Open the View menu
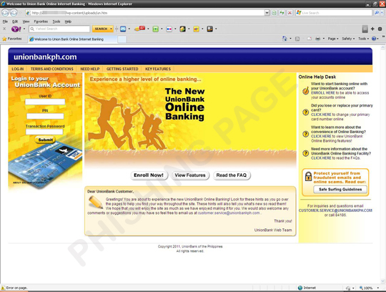 pos(26,21)
